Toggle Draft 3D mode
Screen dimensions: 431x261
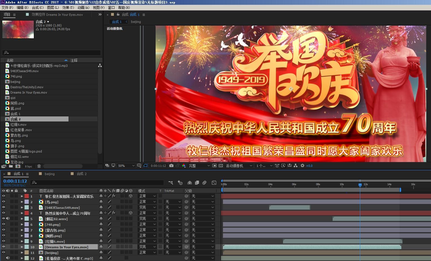[180, 183]
